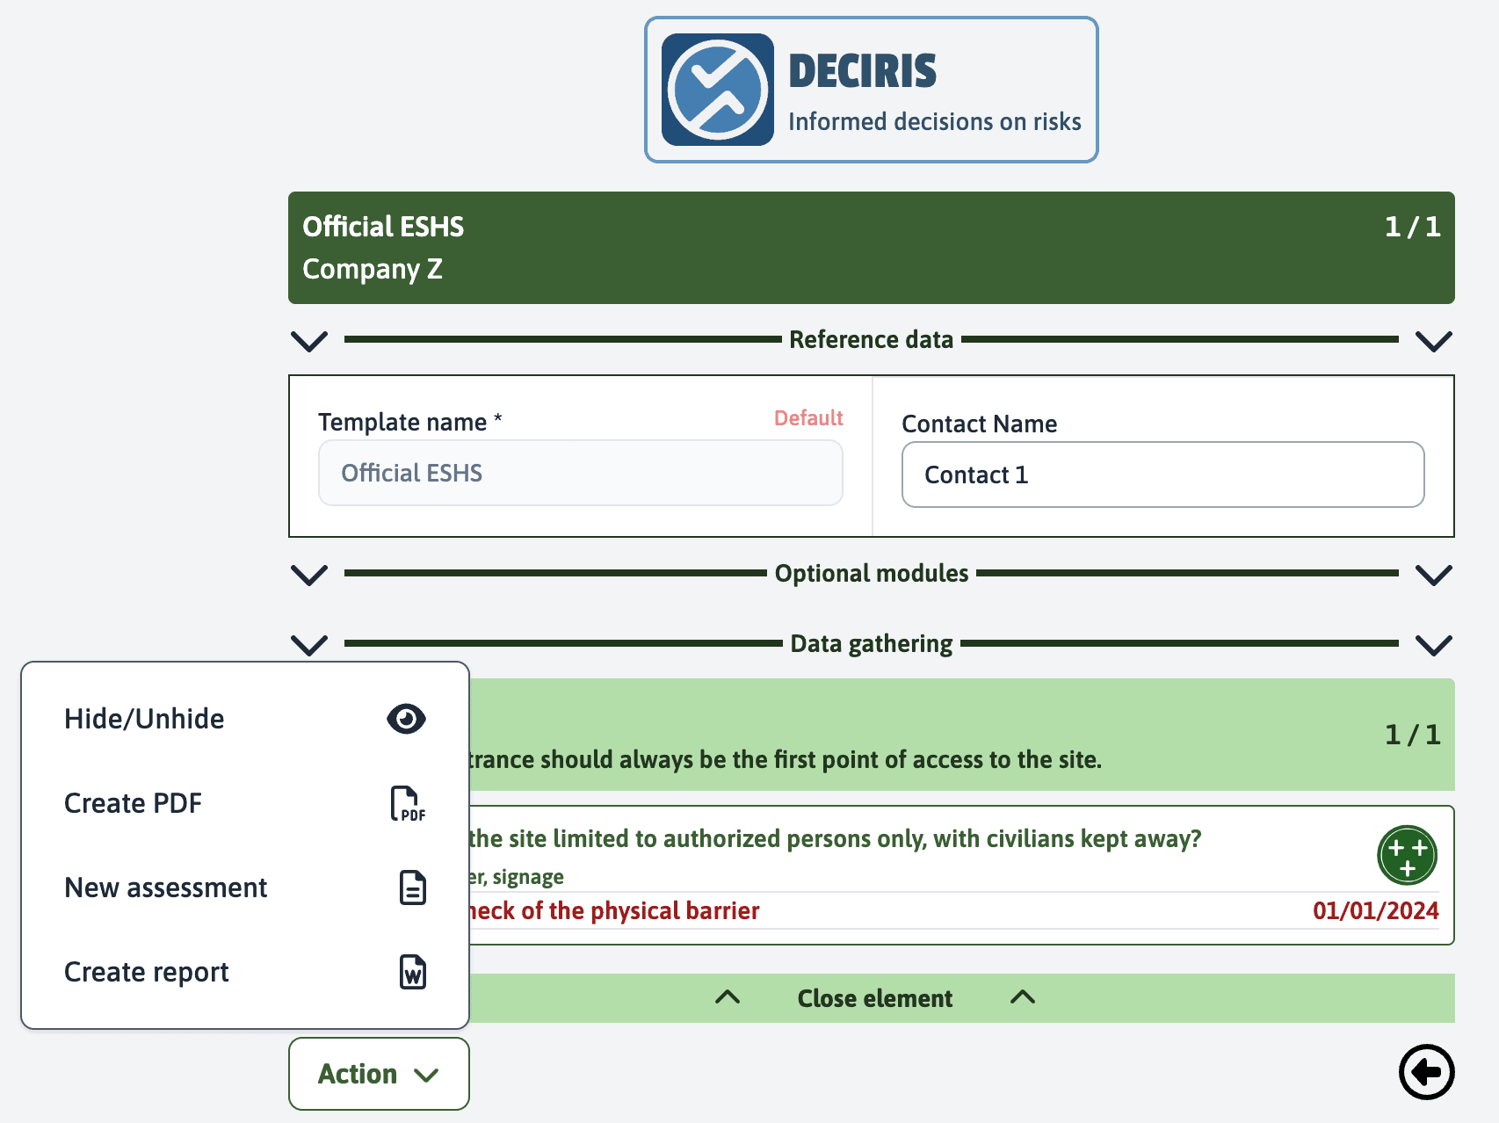Expand Optional modules with left chevron

point(309,575)
